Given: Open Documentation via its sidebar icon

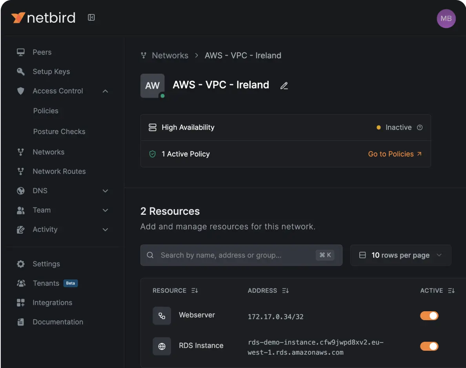Looking at the screenshot, I should pos(20,322).
